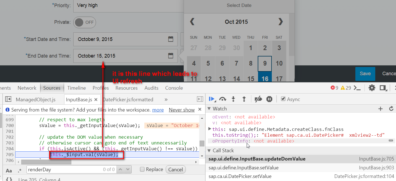Follow the 'more' link

click(158, 110)
